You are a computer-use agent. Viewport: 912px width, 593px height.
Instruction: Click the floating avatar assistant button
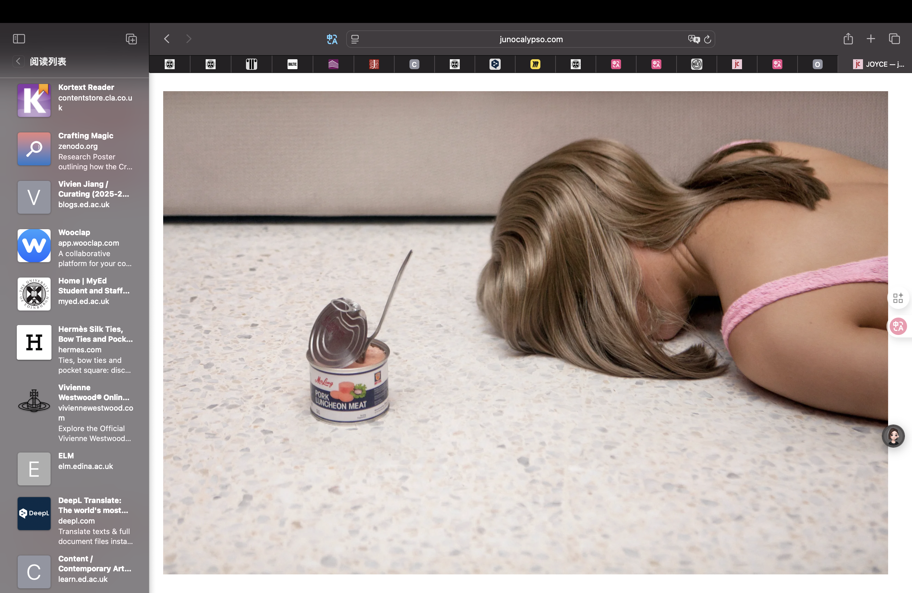pyautogui.click(x=893, y=436)
